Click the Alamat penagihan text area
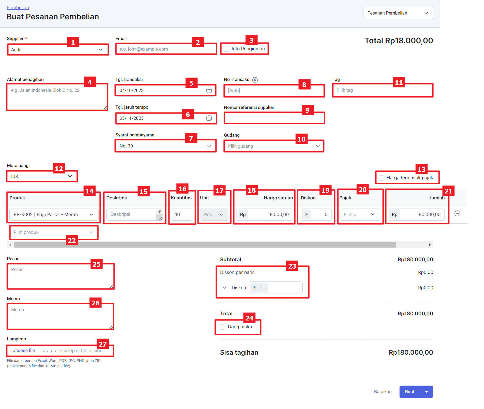This screenshot has height=409, width=484. [57, 97]
